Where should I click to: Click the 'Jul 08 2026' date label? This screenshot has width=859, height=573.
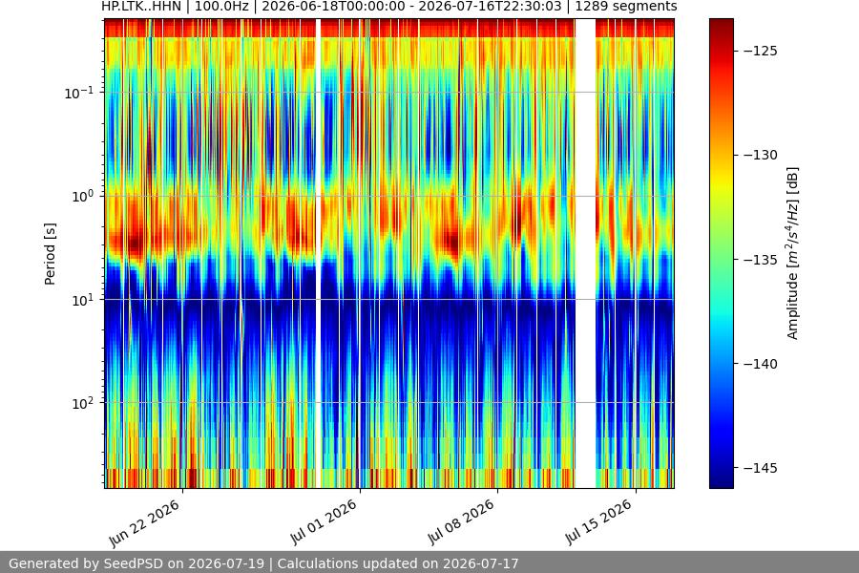pyautogui.click(x=461, y=522)
